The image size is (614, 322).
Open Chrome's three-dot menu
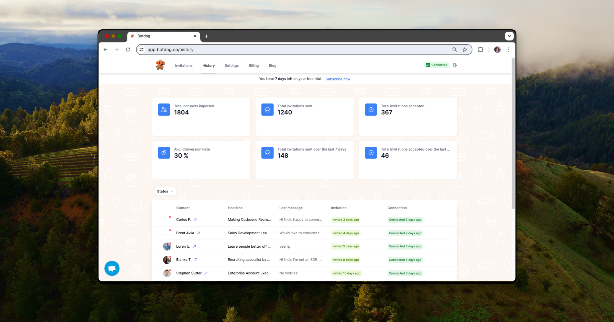(509, 50)
